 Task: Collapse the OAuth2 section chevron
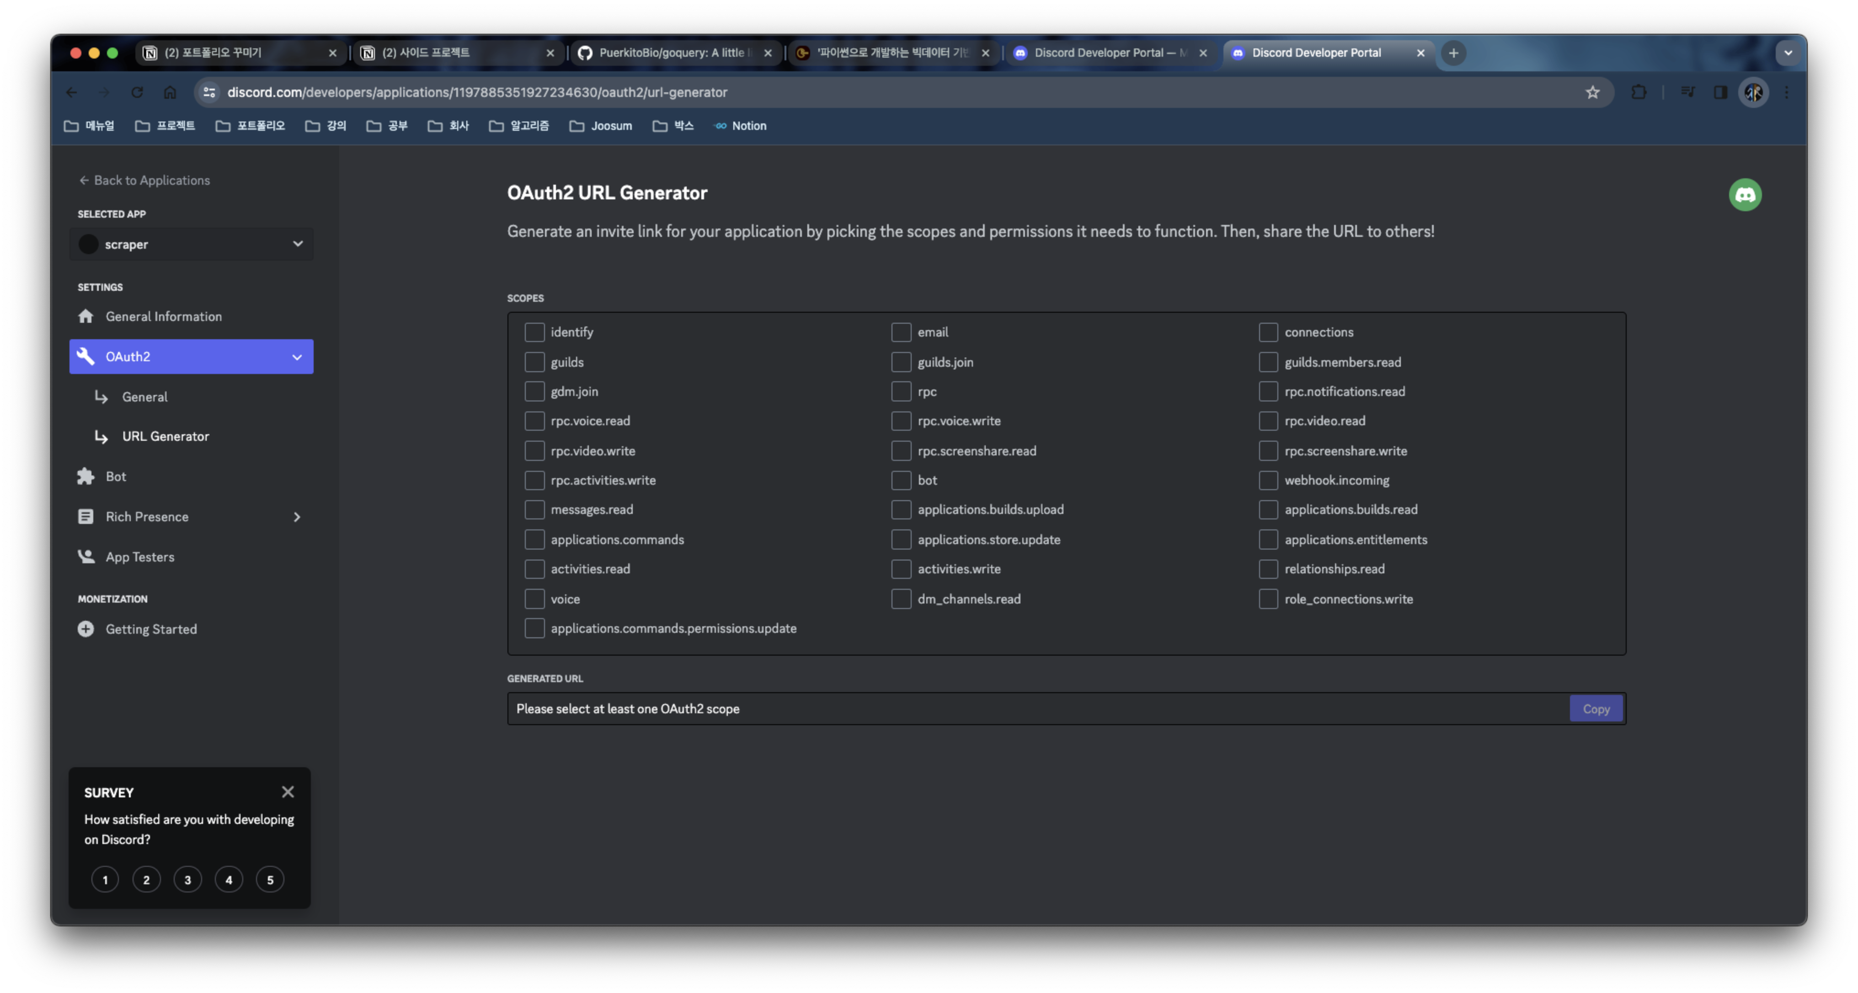(x=296, y=357)
